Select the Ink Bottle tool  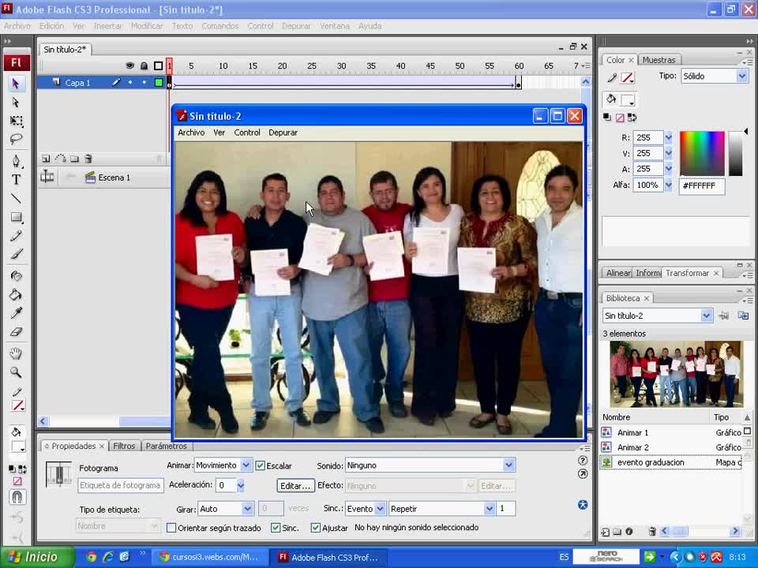pyautogui.click(x=16, y=276)
